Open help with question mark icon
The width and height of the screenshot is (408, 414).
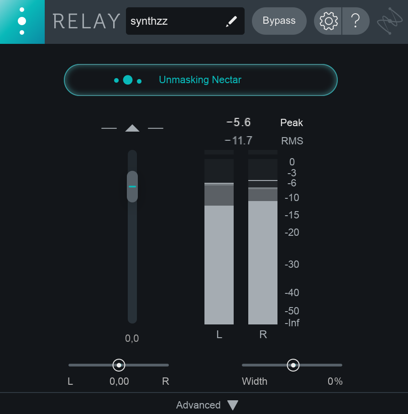(x=356, y=21)
